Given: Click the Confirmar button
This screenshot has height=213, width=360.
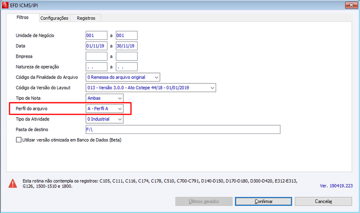Looking at the screenshot, I should click(264, 201).
